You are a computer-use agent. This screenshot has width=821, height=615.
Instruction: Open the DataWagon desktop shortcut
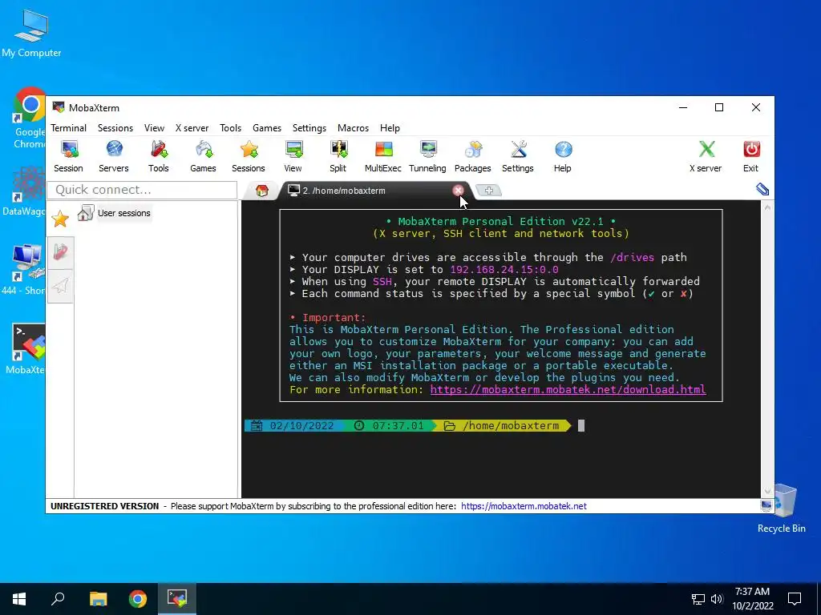[x=23, y=191]
